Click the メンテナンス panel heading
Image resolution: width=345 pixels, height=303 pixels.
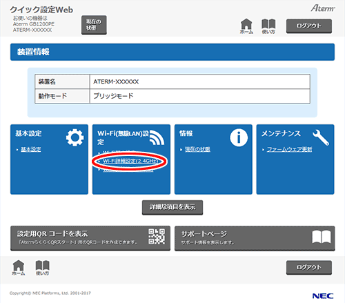pyautogui.click(x=281, y=133)
